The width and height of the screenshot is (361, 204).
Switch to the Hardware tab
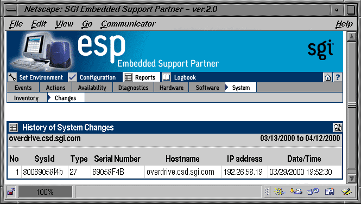coord(172,88)
